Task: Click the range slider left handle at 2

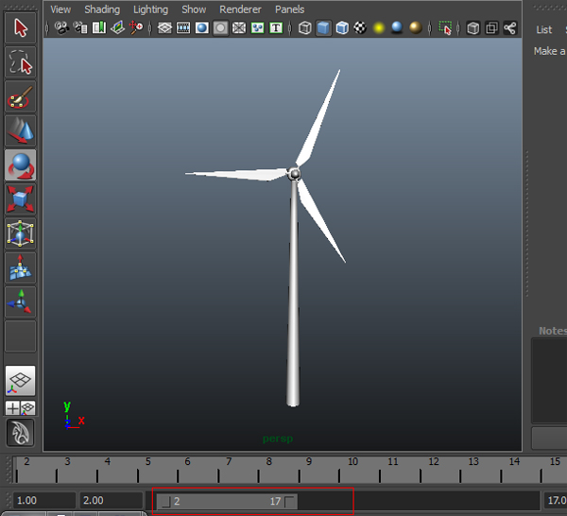Action: click(x=166, y=502)
